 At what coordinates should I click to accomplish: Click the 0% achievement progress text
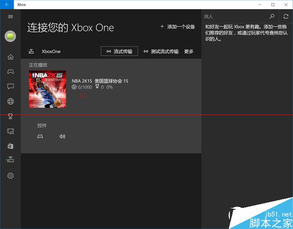(109, 87)
